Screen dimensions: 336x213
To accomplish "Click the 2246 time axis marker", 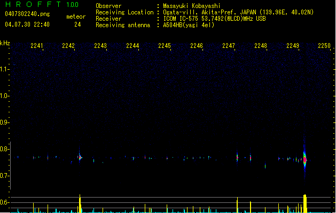I will click(x=197, y=45).
